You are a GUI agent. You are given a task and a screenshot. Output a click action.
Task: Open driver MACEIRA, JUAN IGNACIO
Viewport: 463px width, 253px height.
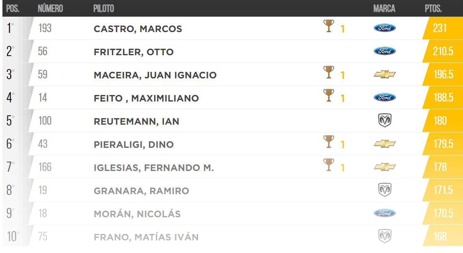click(x=155, y=75)
